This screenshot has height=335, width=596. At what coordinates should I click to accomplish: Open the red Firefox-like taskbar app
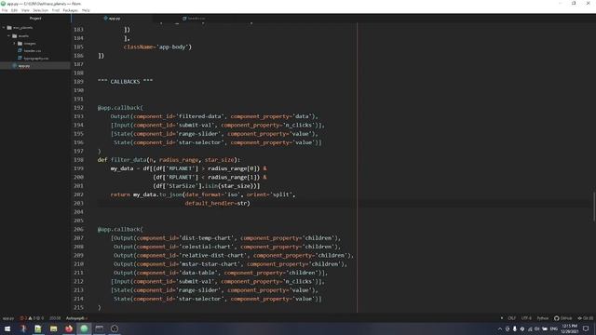point(68,328)
